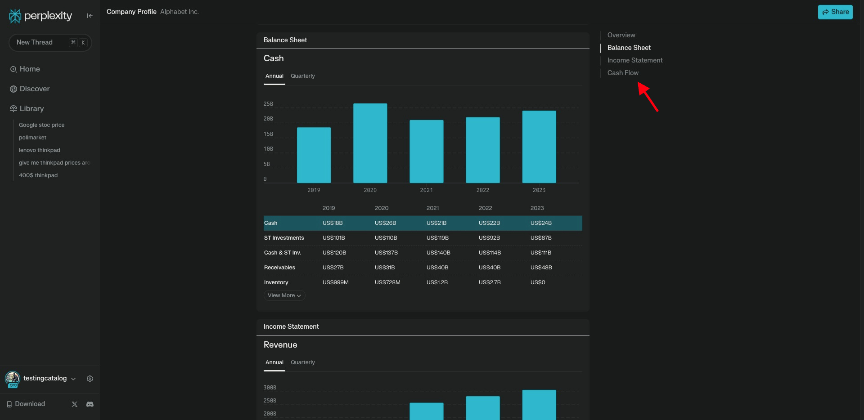The width and height of the screenshot is (864, 420).
Task: Click the Perplexity logo
Action: (40, 16)
